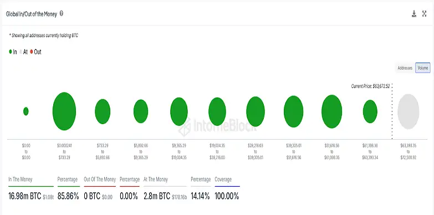Click the $178.16b dollar amount
434x215 pixels.
click(x=180, y=197)
